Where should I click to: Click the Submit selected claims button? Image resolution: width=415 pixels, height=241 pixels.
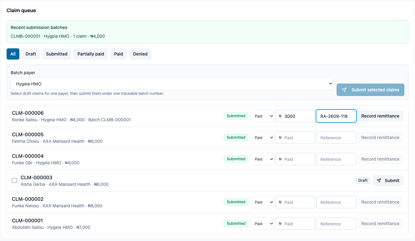(370, 90)
